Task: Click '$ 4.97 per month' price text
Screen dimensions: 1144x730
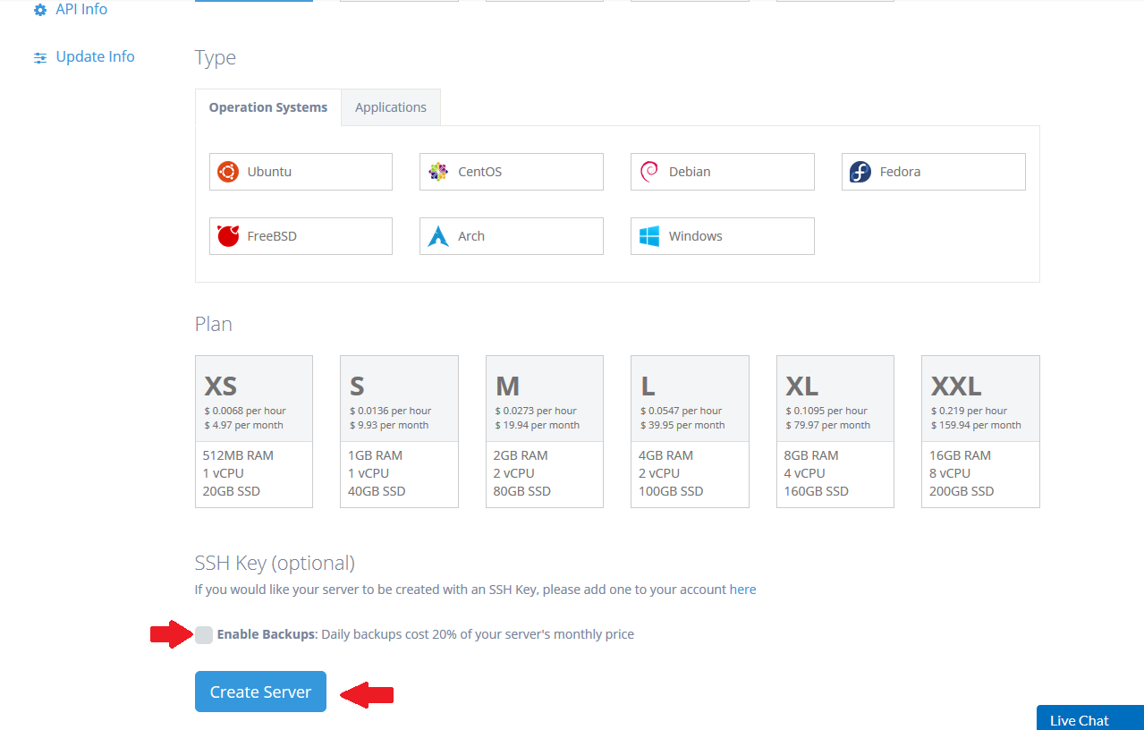Action: tap(243, 425)
